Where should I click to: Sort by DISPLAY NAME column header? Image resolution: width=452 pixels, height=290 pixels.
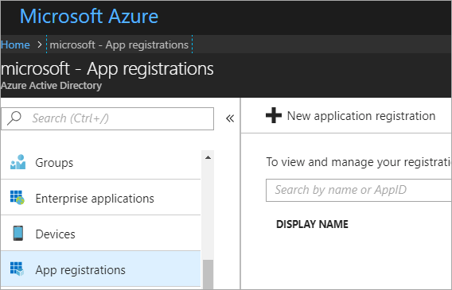click(x=312, y=224)
